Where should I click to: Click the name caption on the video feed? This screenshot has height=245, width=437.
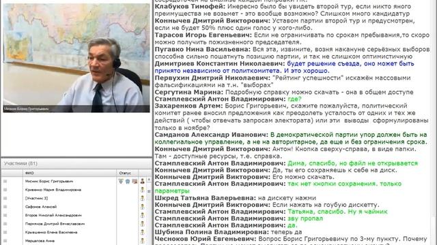click(26, 109)
